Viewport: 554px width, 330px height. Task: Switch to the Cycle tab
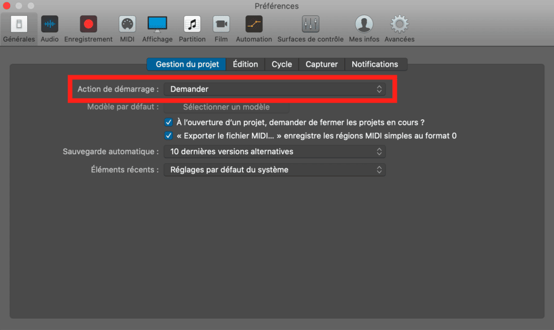282,64
